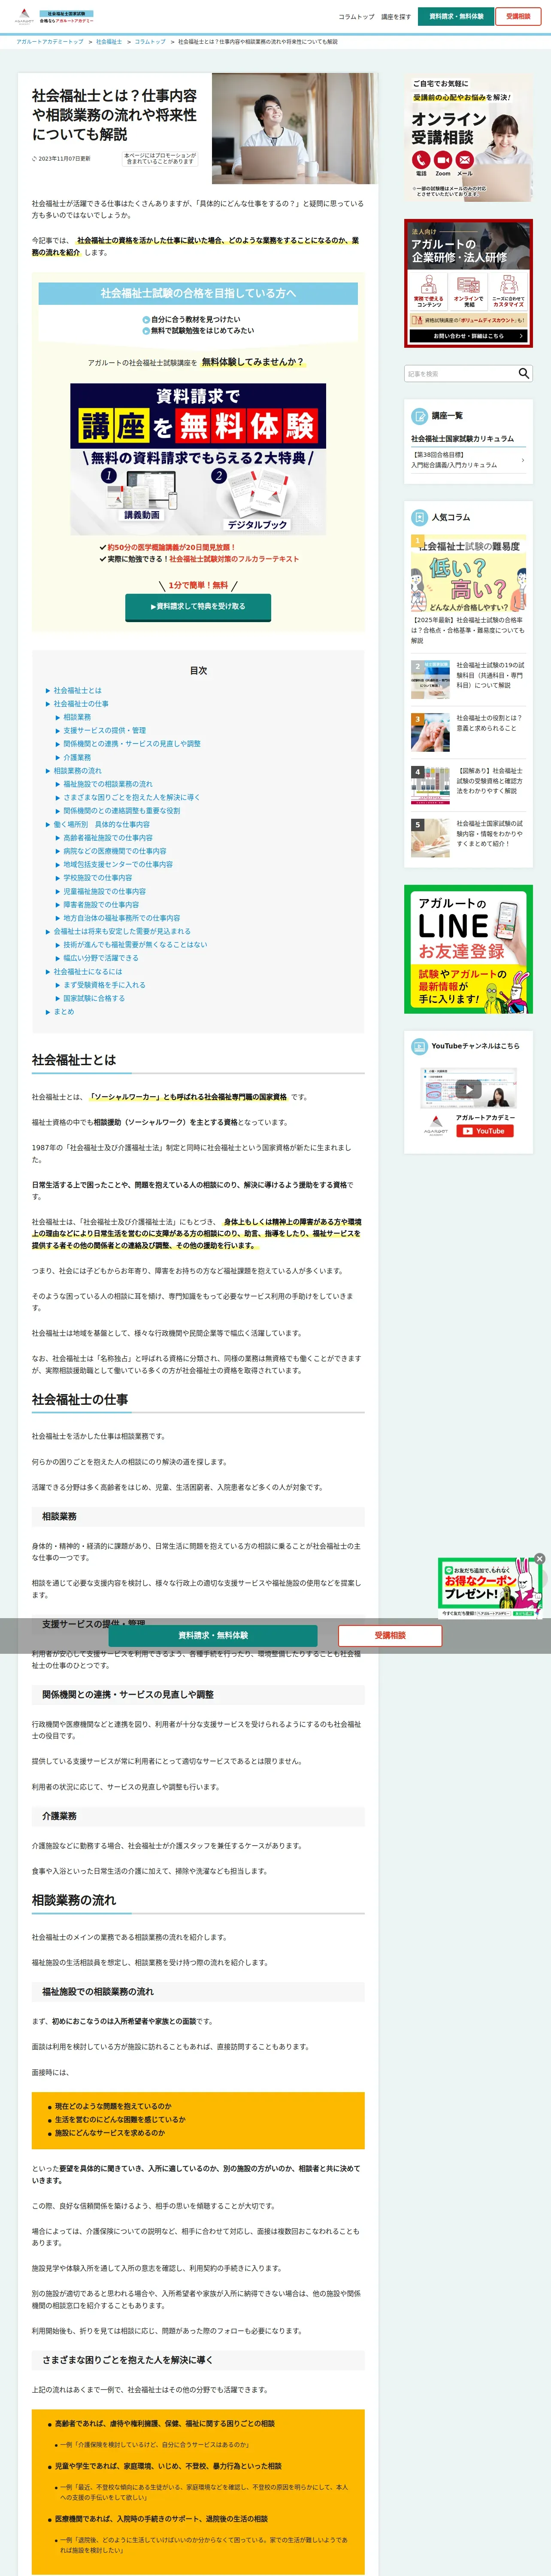Image resolution: width=551 pixels, height=2576 pixels.
Task: Click 社会福祉士 breadcrumb link
Action: click(109, 42)
